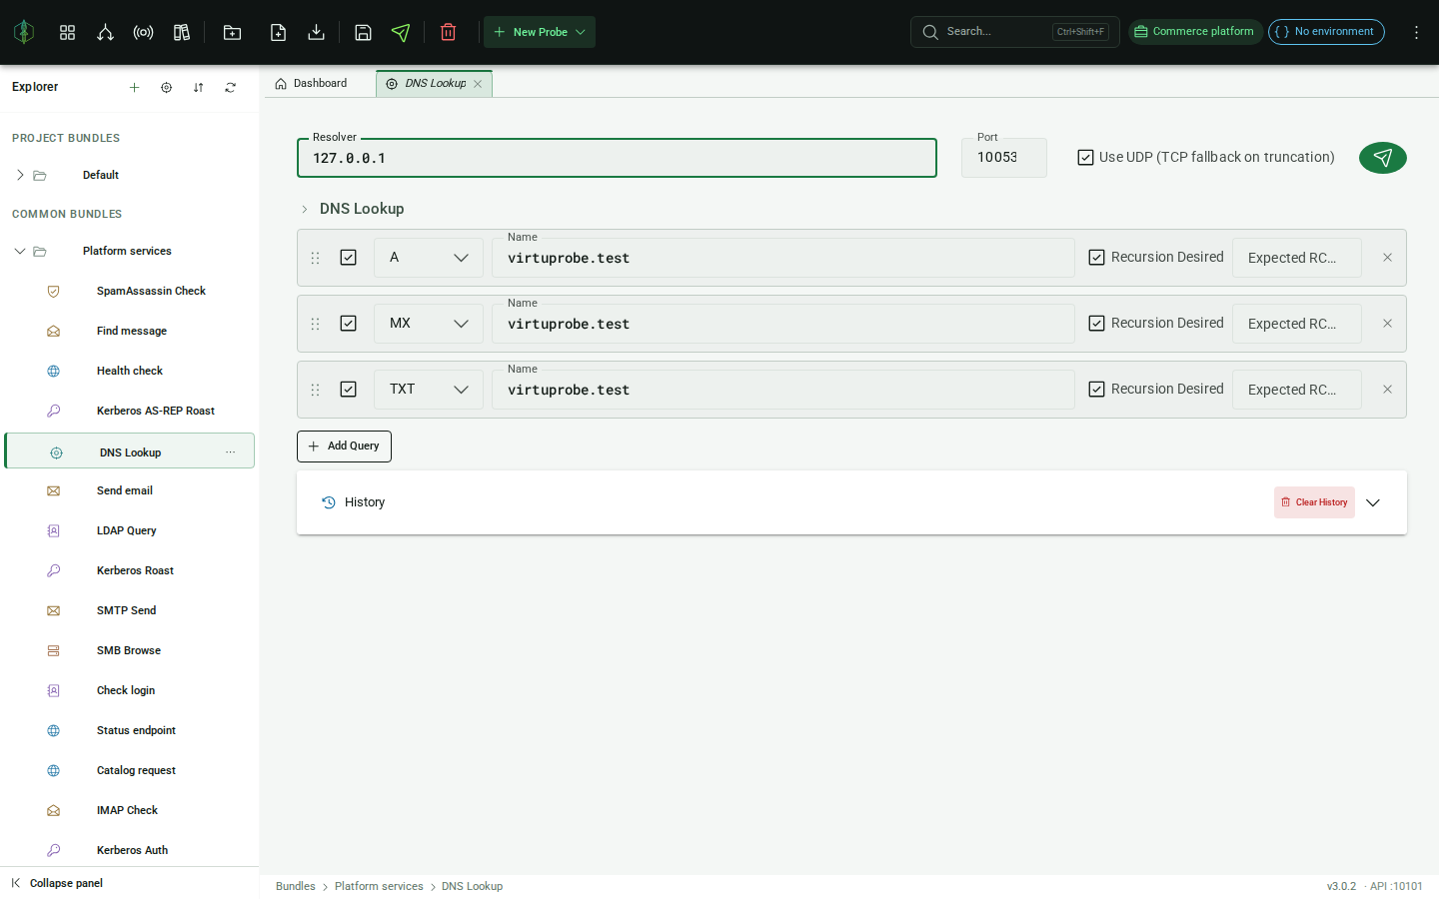Open the SMB Browse probe

pyautogui.click(x=130, y=650)
